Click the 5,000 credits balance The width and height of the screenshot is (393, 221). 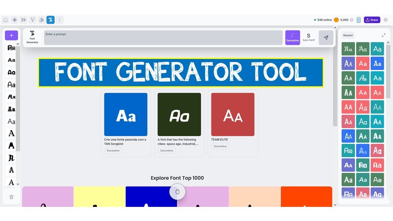coord(344,20)
